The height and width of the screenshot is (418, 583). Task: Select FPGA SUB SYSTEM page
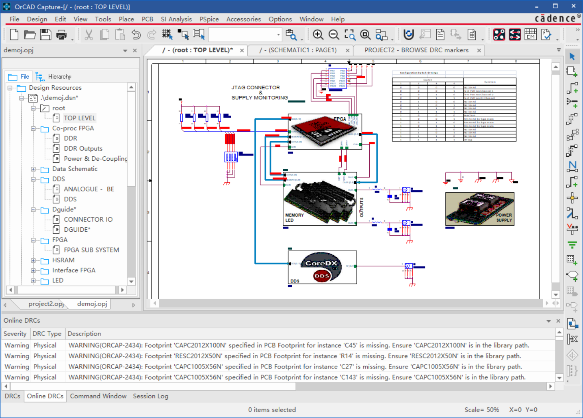click(x=91, y=250)
